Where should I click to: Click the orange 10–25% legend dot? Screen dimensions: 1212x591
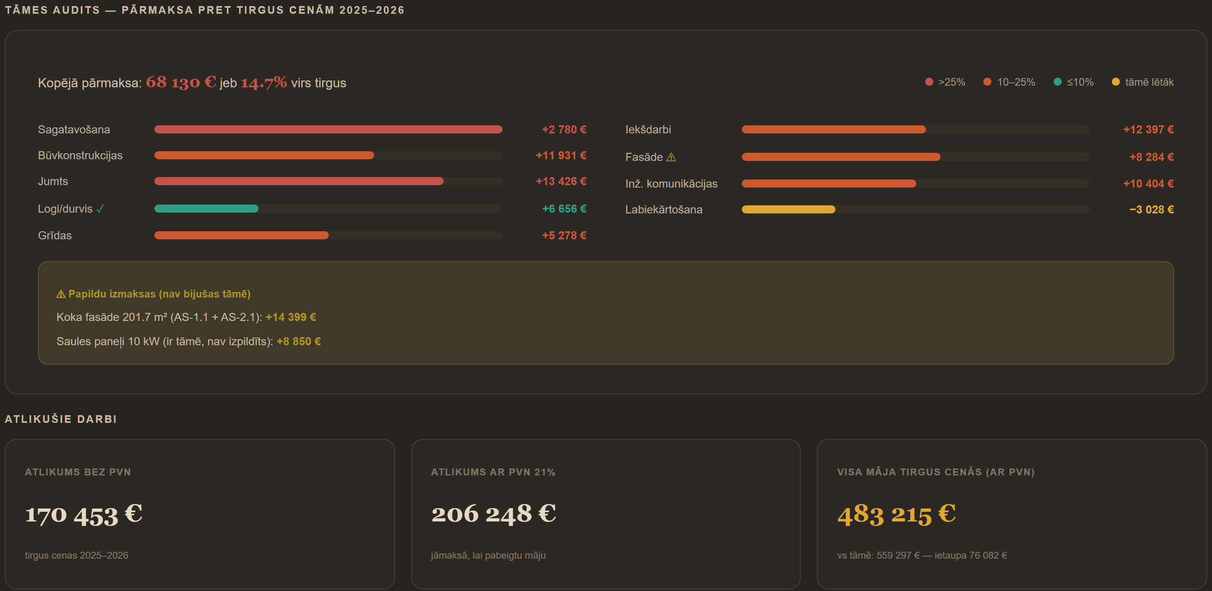tap(987, 82)
